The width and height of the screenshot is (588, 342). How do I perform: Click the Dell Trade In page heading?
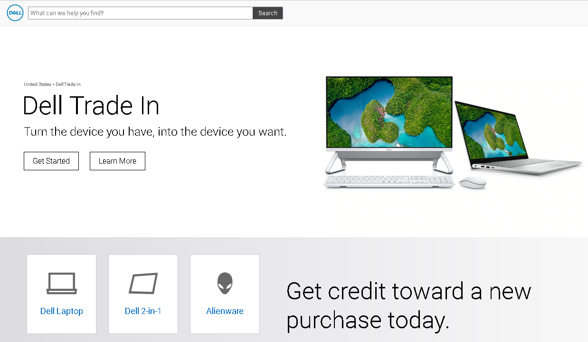pyautogui.click(x=91, y=106)
